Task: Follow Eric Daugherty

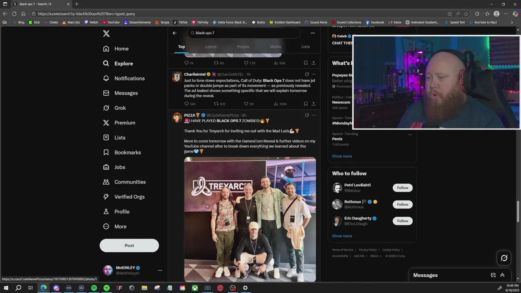Action: point(403,221)
